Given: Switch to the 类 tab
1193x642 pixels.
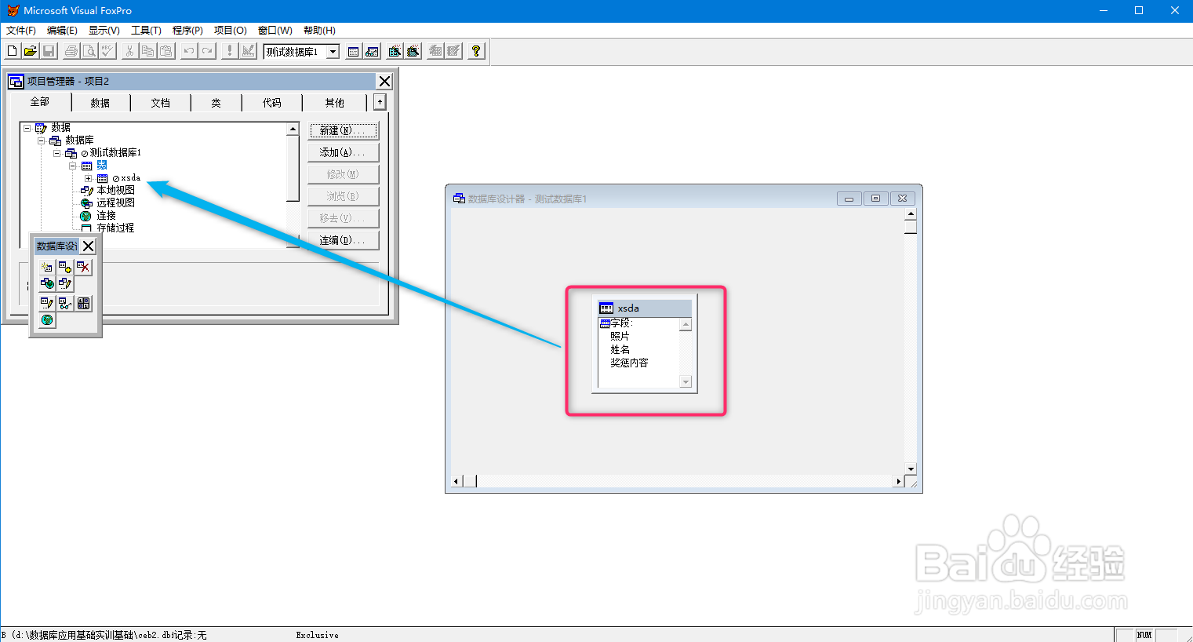Looking at the screenshot, I should [x=216, y=103].
